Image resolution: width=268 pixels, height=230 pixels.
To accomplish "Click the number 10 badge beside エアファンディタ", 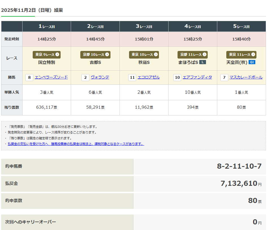I will point(177,77).
